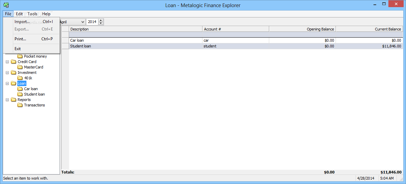Click the Student loan folder icon in tree
The width and height of the screenshot is (406, 184).
(20, 94)
